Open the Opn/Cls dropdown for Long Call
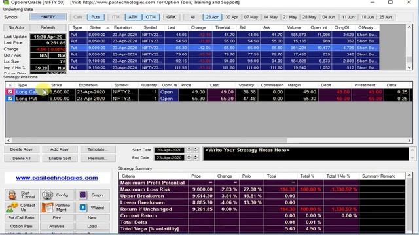The height and width of the screenshot is (235, 419). coord(169,92)
